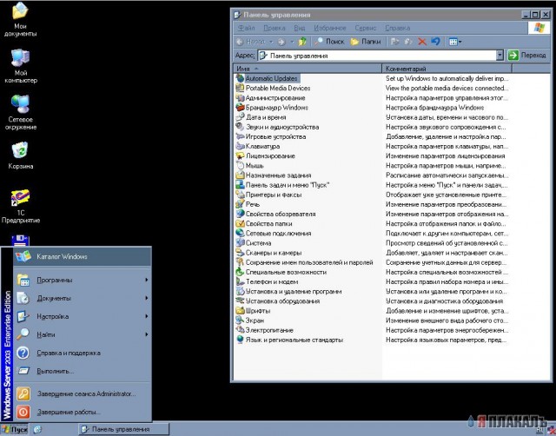This screenshot has height=436, width=556.
Task: Click the Переход go button
Action: [x=527, y=56]
